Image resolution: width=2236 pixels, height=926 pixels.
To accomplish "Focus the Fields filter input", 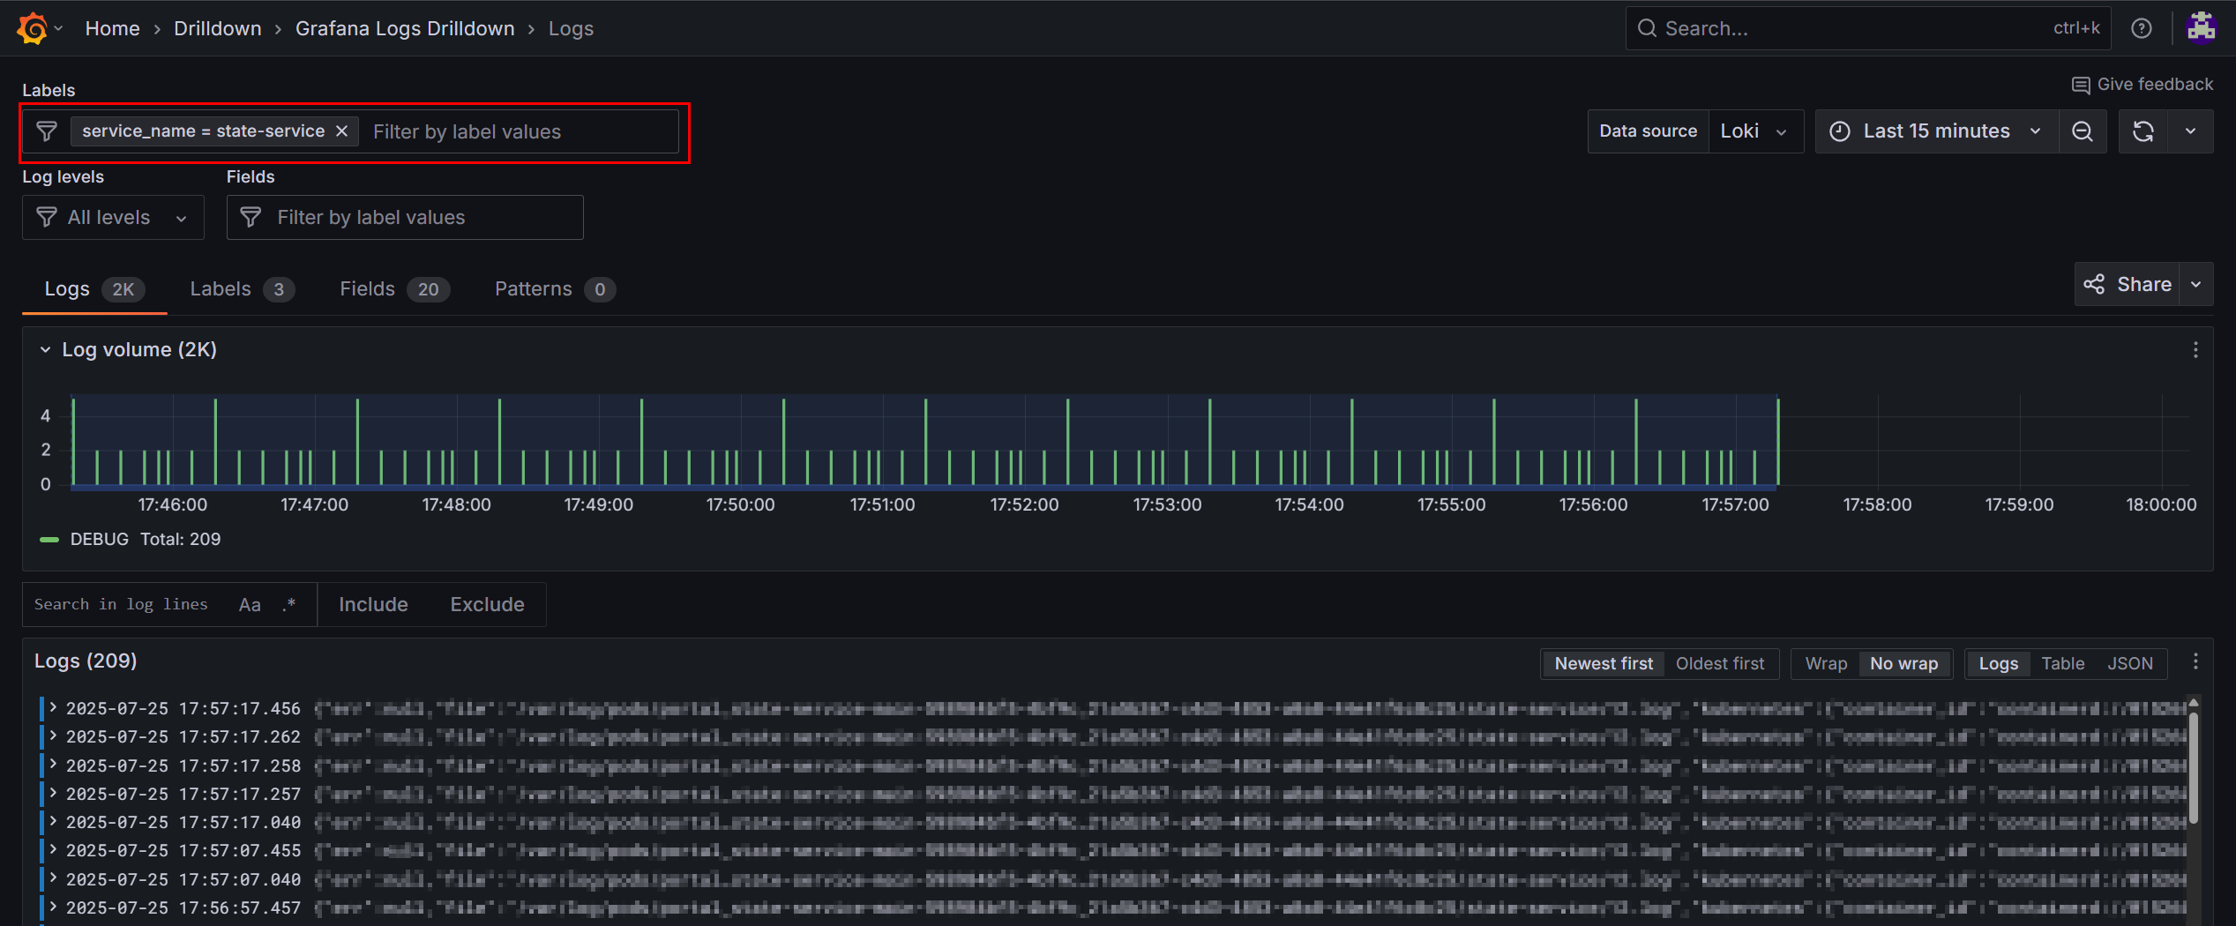I will [x=405, y=218].
